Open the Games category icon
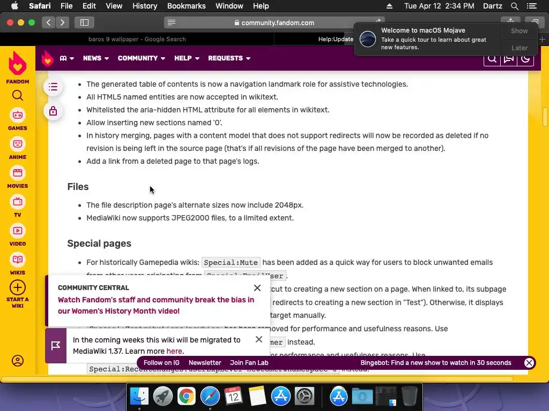 pyautogui.click(x=18, y=116)
